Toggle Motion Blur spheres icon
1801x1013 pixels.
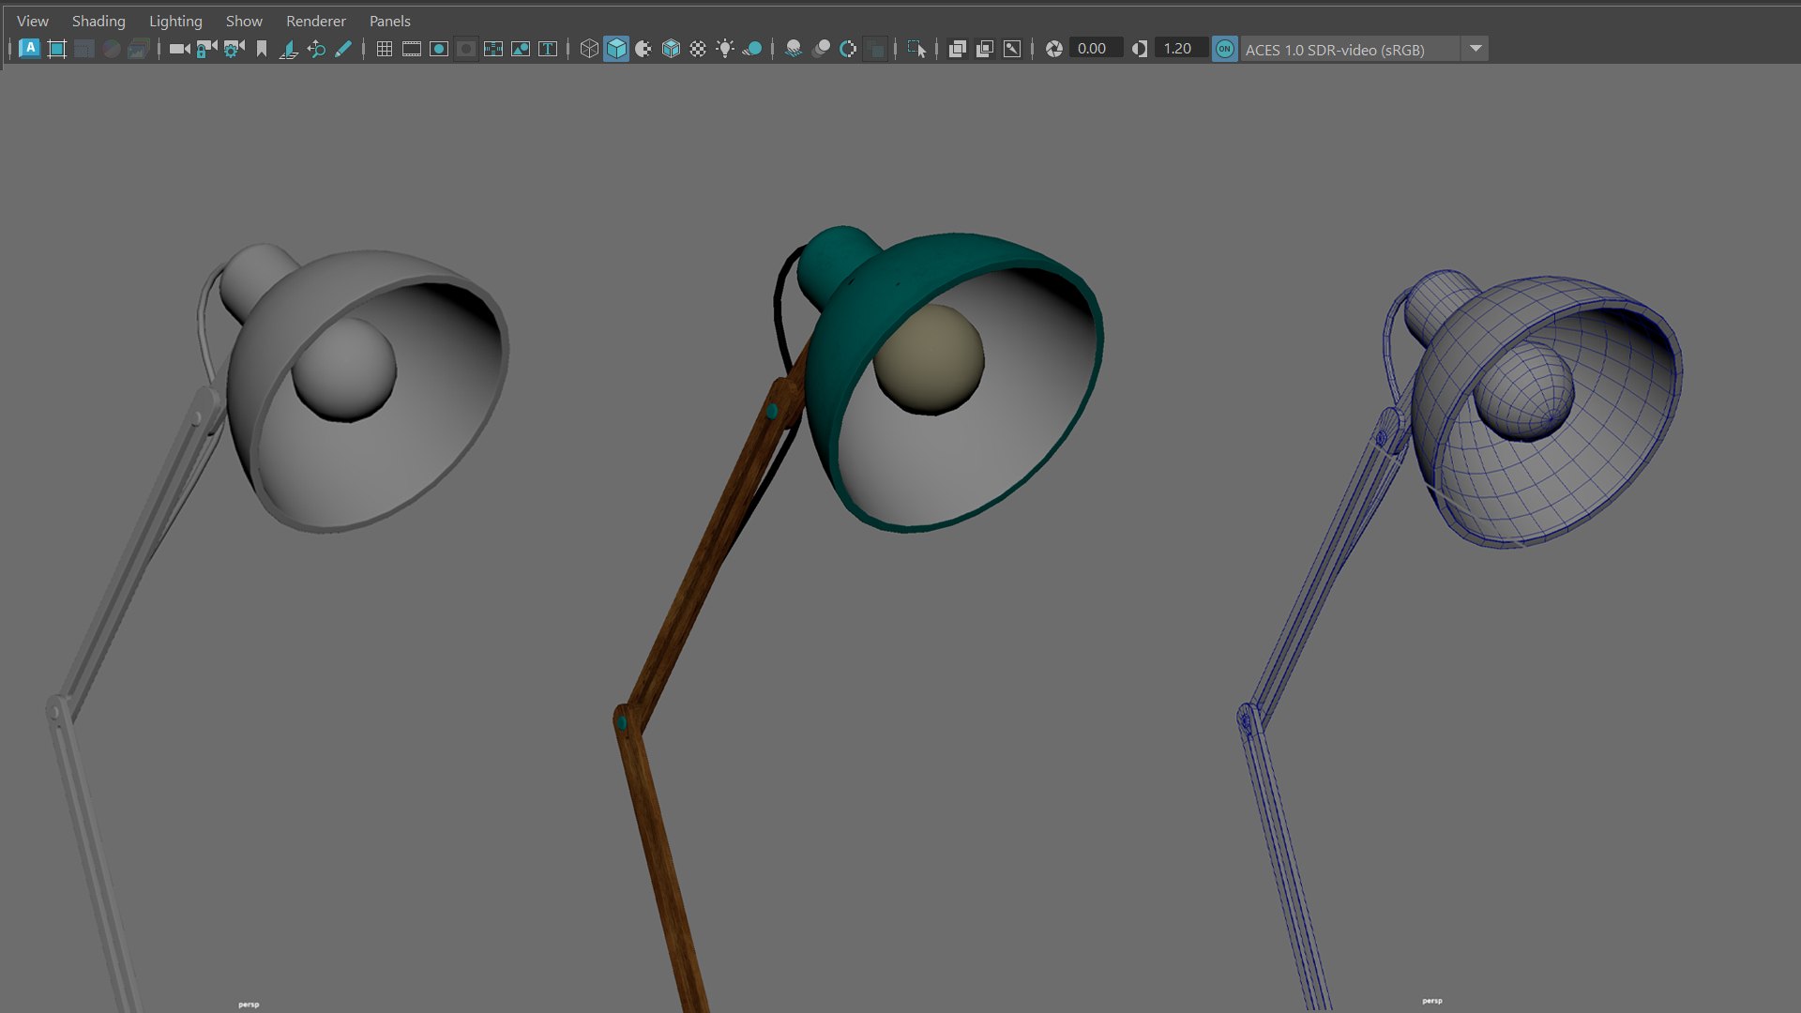click(x=821, y=49)
